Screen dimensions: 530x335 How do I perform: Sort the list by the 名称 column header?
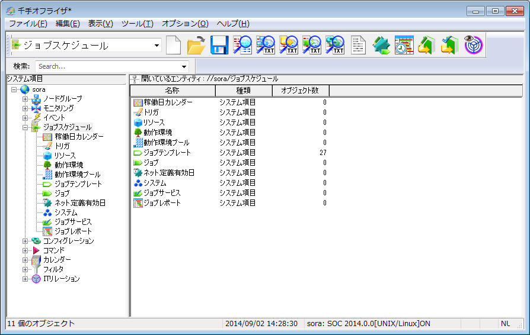173,91
